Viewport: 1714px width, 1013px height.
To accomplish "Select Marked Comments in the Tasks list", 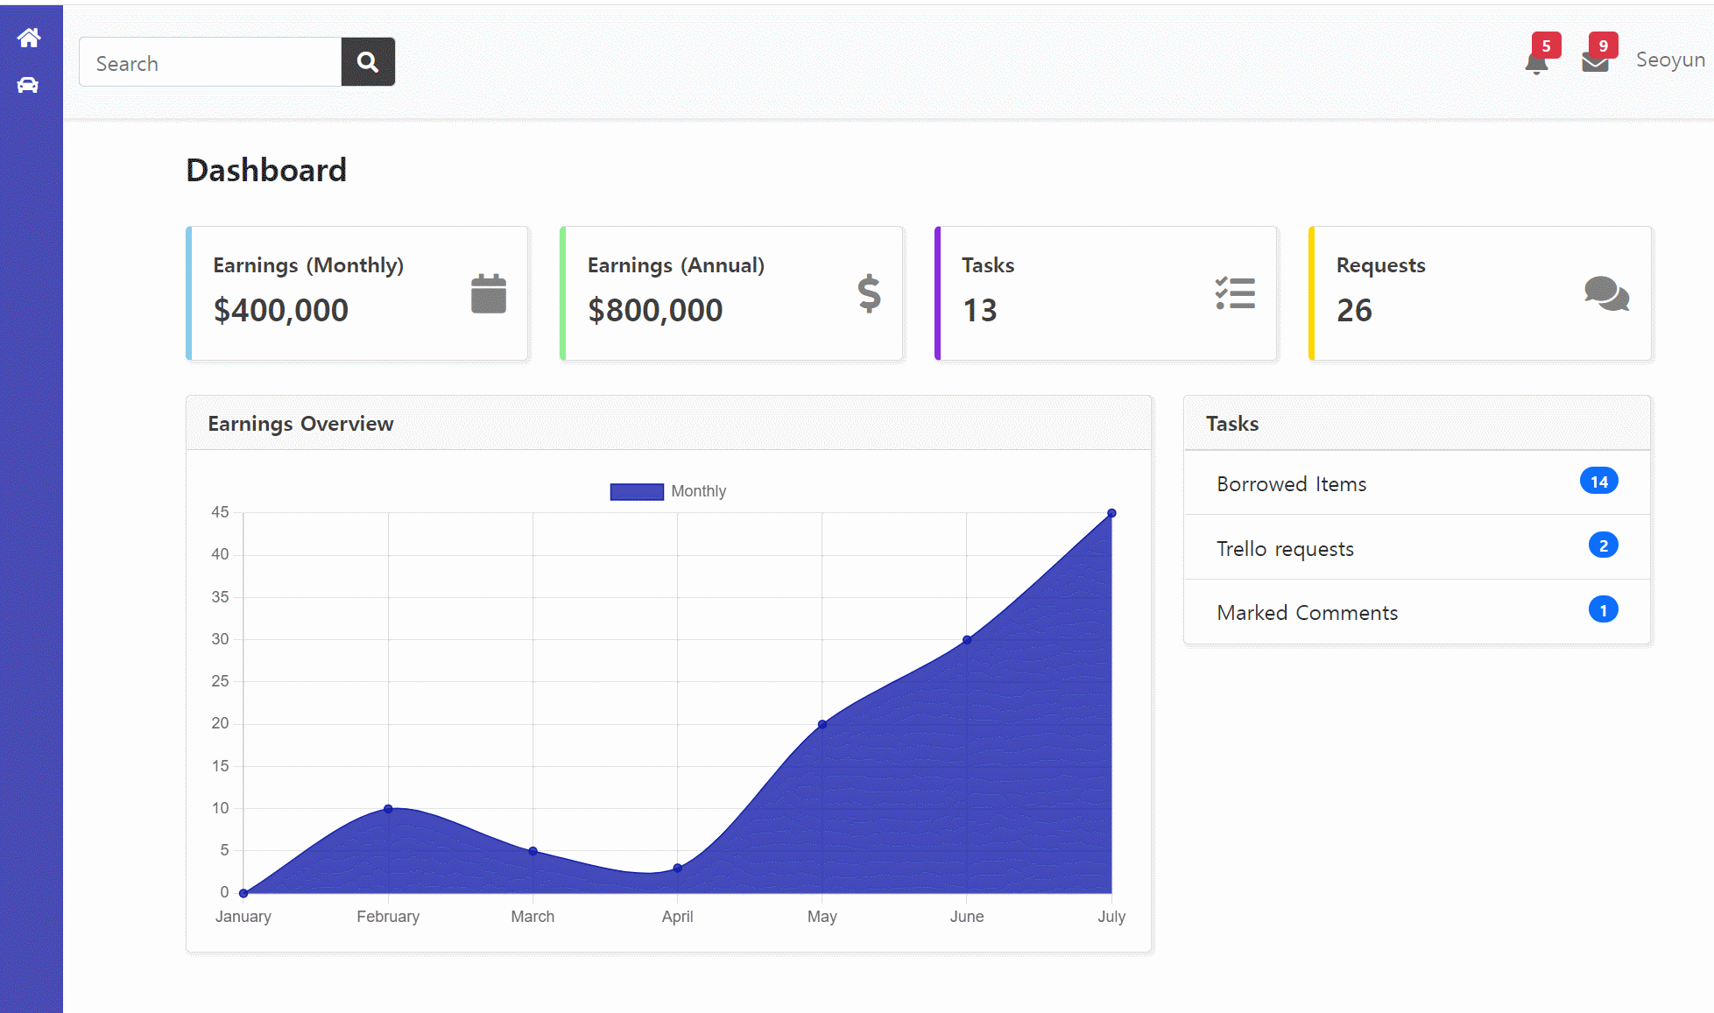I will 1307,613.
